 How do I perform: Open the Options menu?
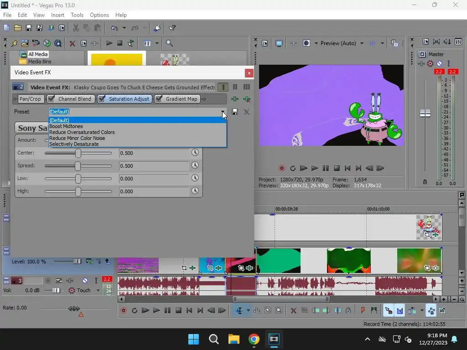99,15
